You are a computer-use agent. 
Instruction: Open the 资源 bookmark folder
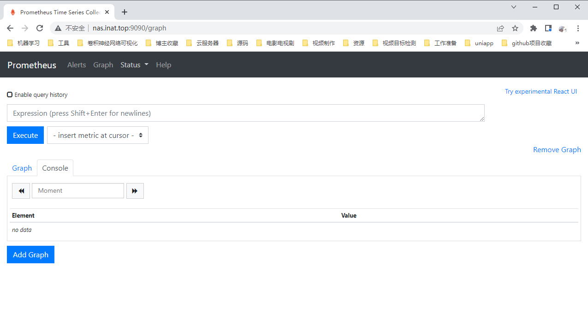point(354,43)
